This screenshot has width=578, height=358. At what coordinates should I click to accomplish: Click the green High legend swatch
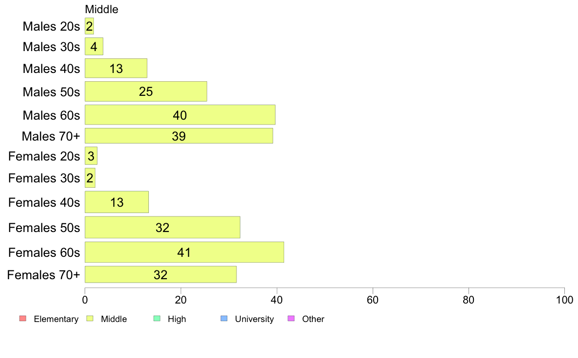coord(157,319)
